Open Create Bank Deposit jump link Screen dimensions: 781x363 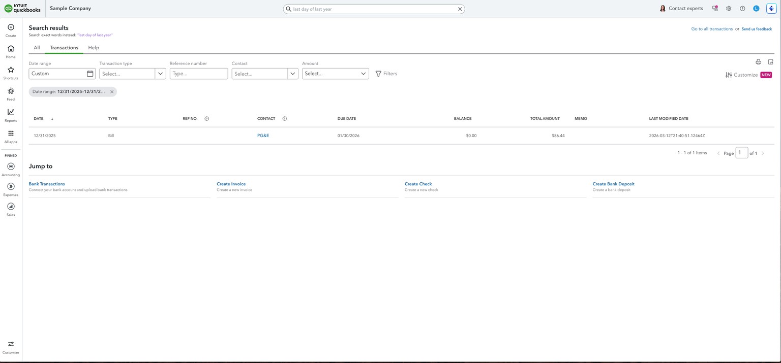(613, 184)
